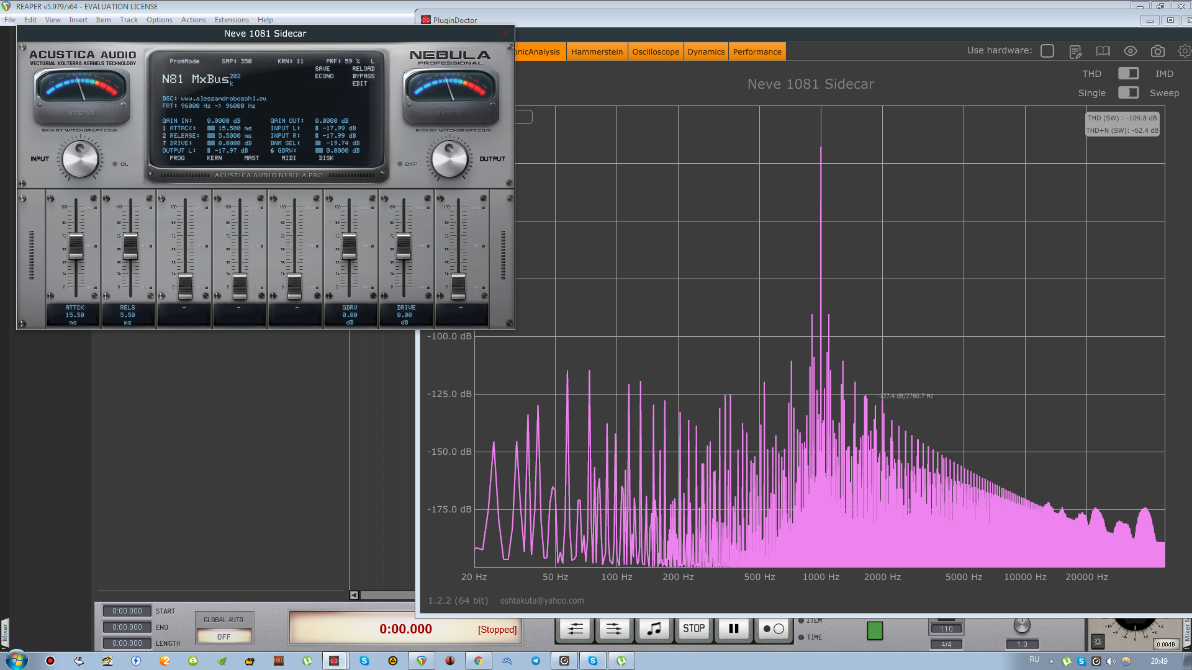Click the camera snapshot icon

1157,51
